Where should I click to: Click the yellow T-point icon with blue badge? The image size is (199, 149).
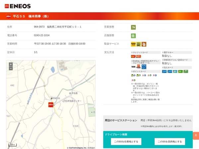click(133, 75)
